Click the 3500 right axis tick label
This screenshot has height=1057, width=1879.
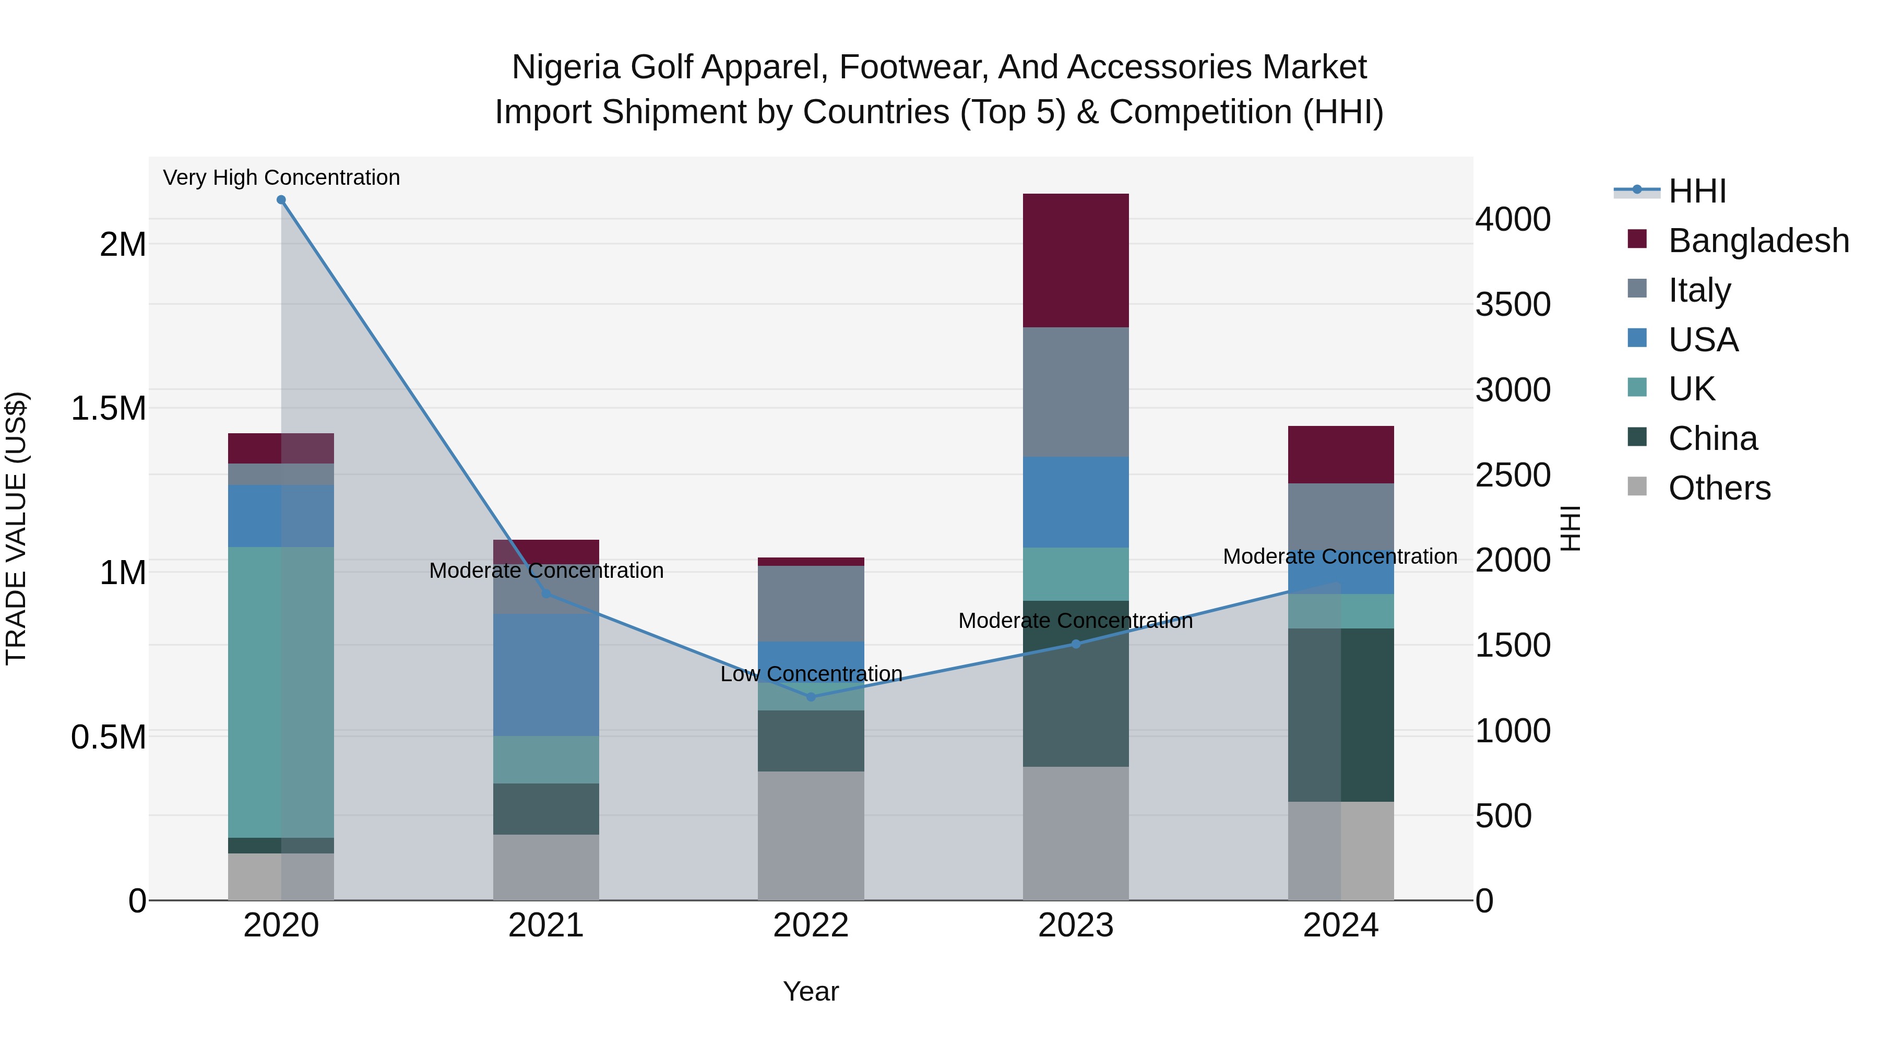[1513, 304]
